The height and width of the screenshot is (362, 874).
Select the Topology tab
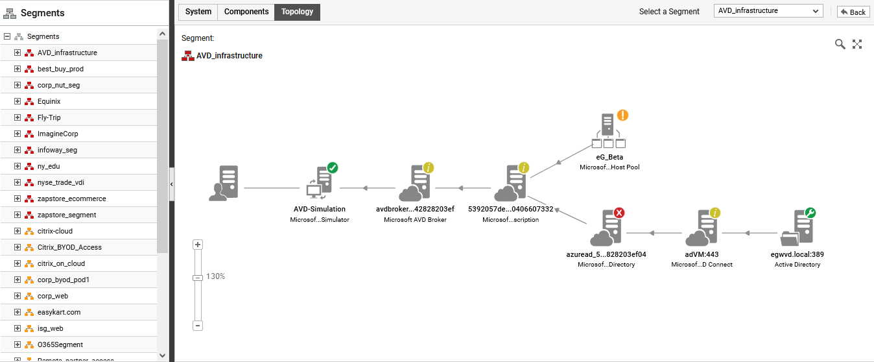(x=298, y=12)
